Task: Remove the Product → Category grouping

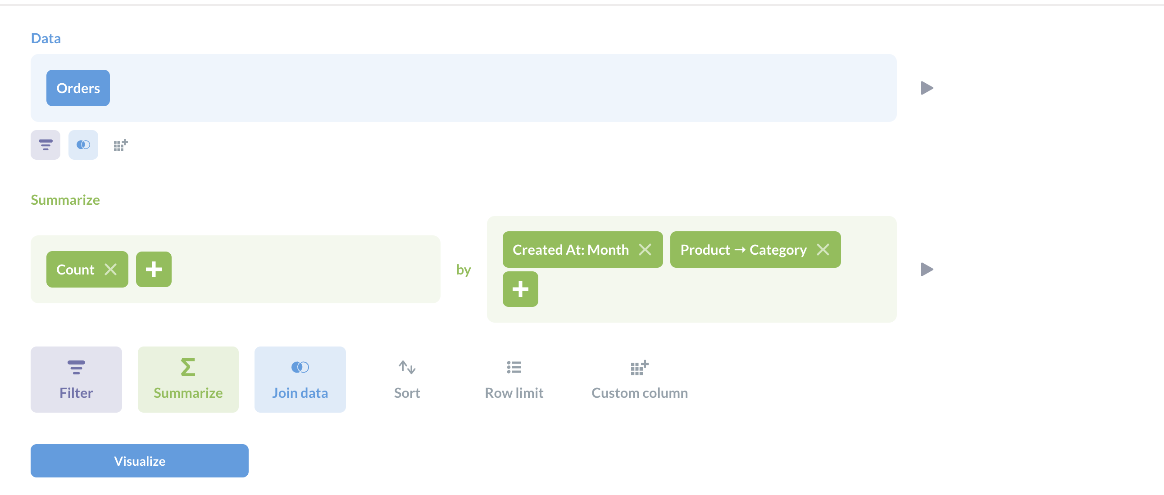Action: (824, 250)
